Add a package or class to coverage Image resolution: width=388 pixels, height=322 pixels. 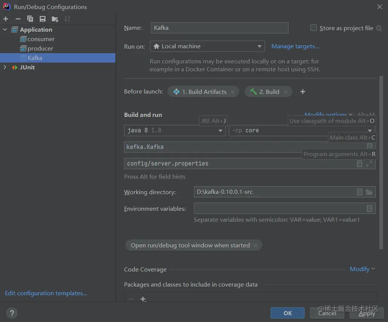click(x=143, y=299)
